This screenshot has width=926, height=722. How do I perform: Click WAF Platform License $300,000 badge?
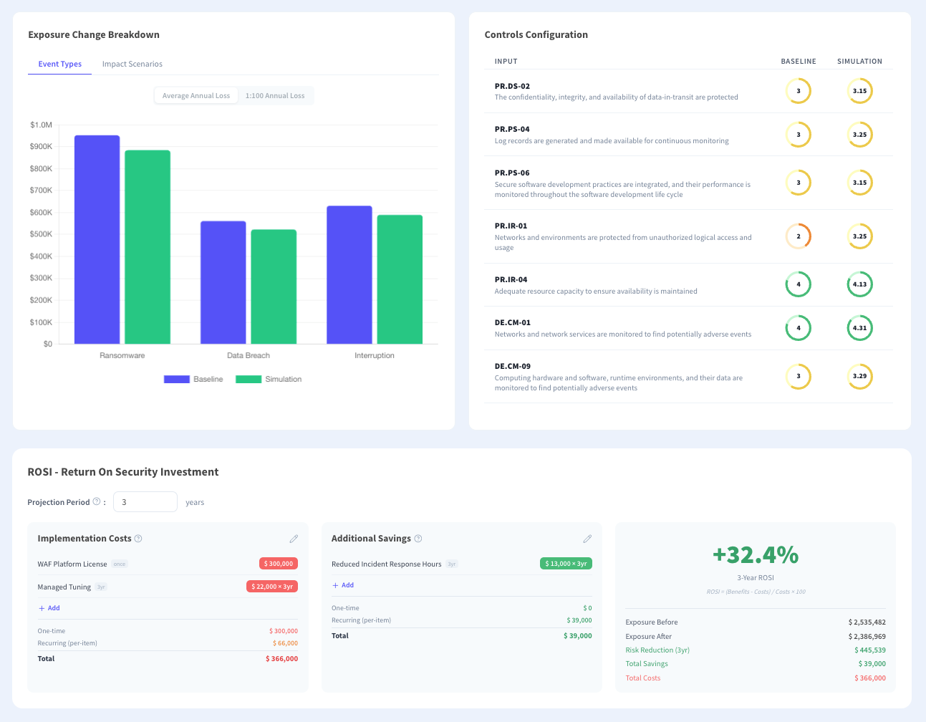coord(279,564)
